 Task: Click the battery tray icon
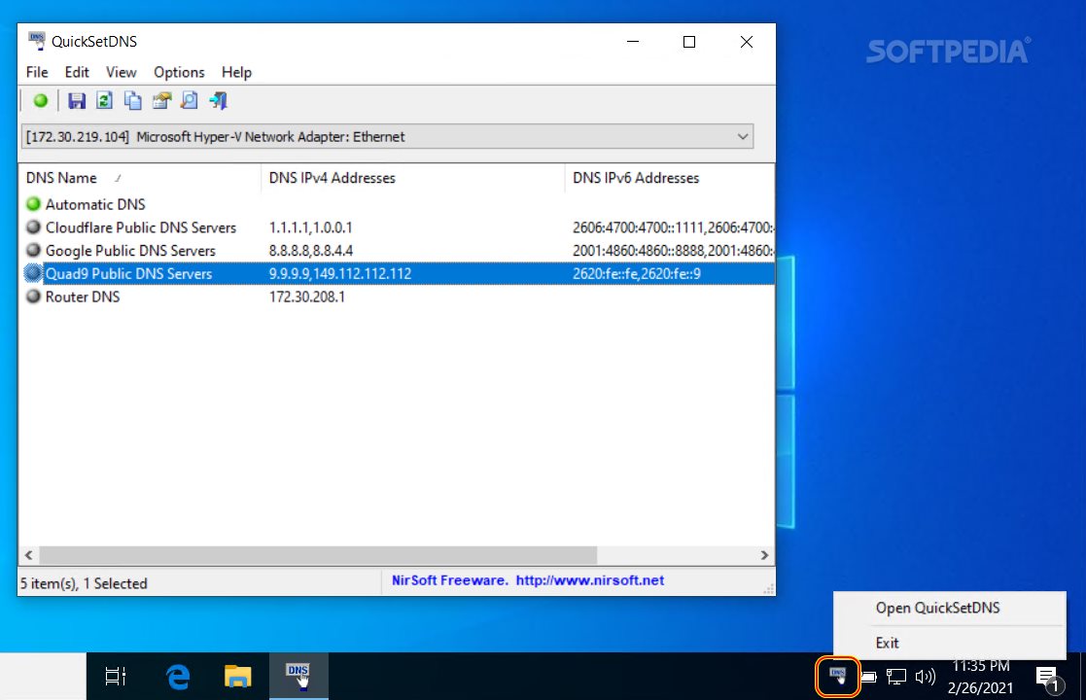(868, 677)
